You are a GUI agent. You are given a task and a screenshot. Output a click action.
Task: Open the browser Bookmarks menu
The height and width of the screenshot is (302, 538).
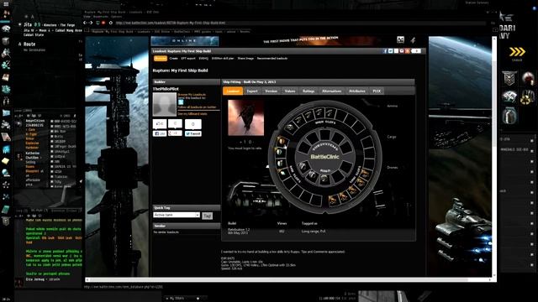point(101,17)
